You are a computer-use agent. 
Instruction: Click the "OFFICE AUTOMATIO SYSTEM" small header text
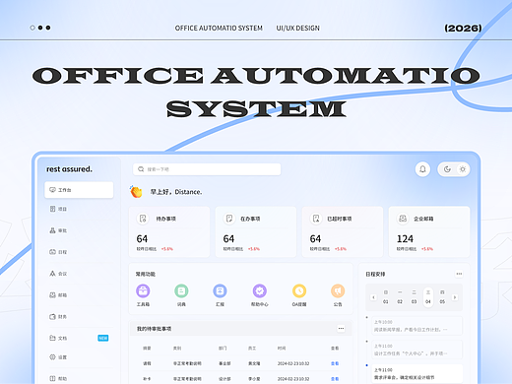pyautogui.click(x=219, y=29)
